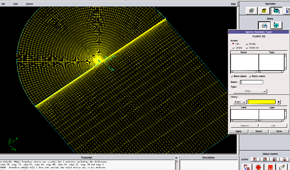Activate lower-left quadrant in Global Control
This screenshot has width=290, height=170.
275,159
